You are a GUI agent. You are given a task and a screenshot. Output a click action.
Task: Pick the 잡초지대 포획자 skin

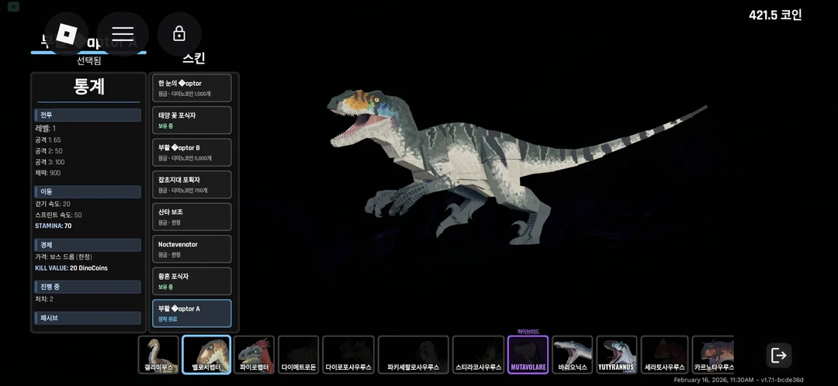tap(192, 184)
